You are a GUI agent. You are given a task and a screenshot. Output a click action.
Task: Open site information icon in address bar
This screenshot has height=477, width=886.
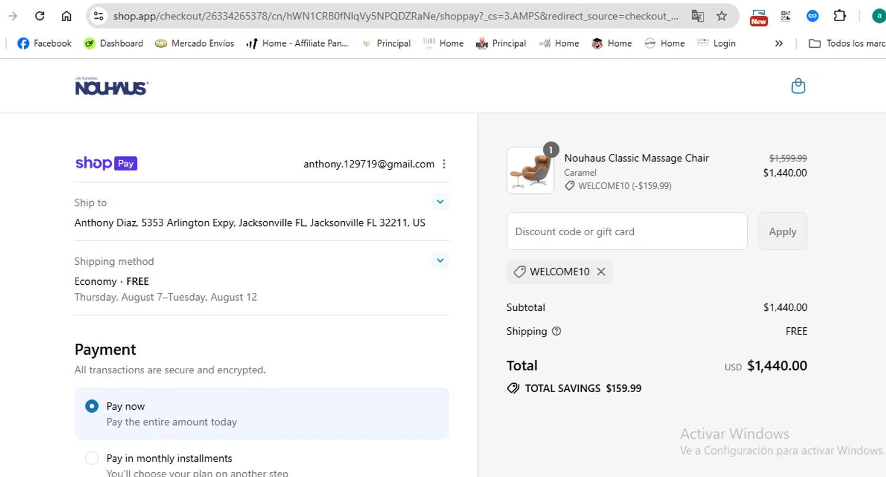99,16
